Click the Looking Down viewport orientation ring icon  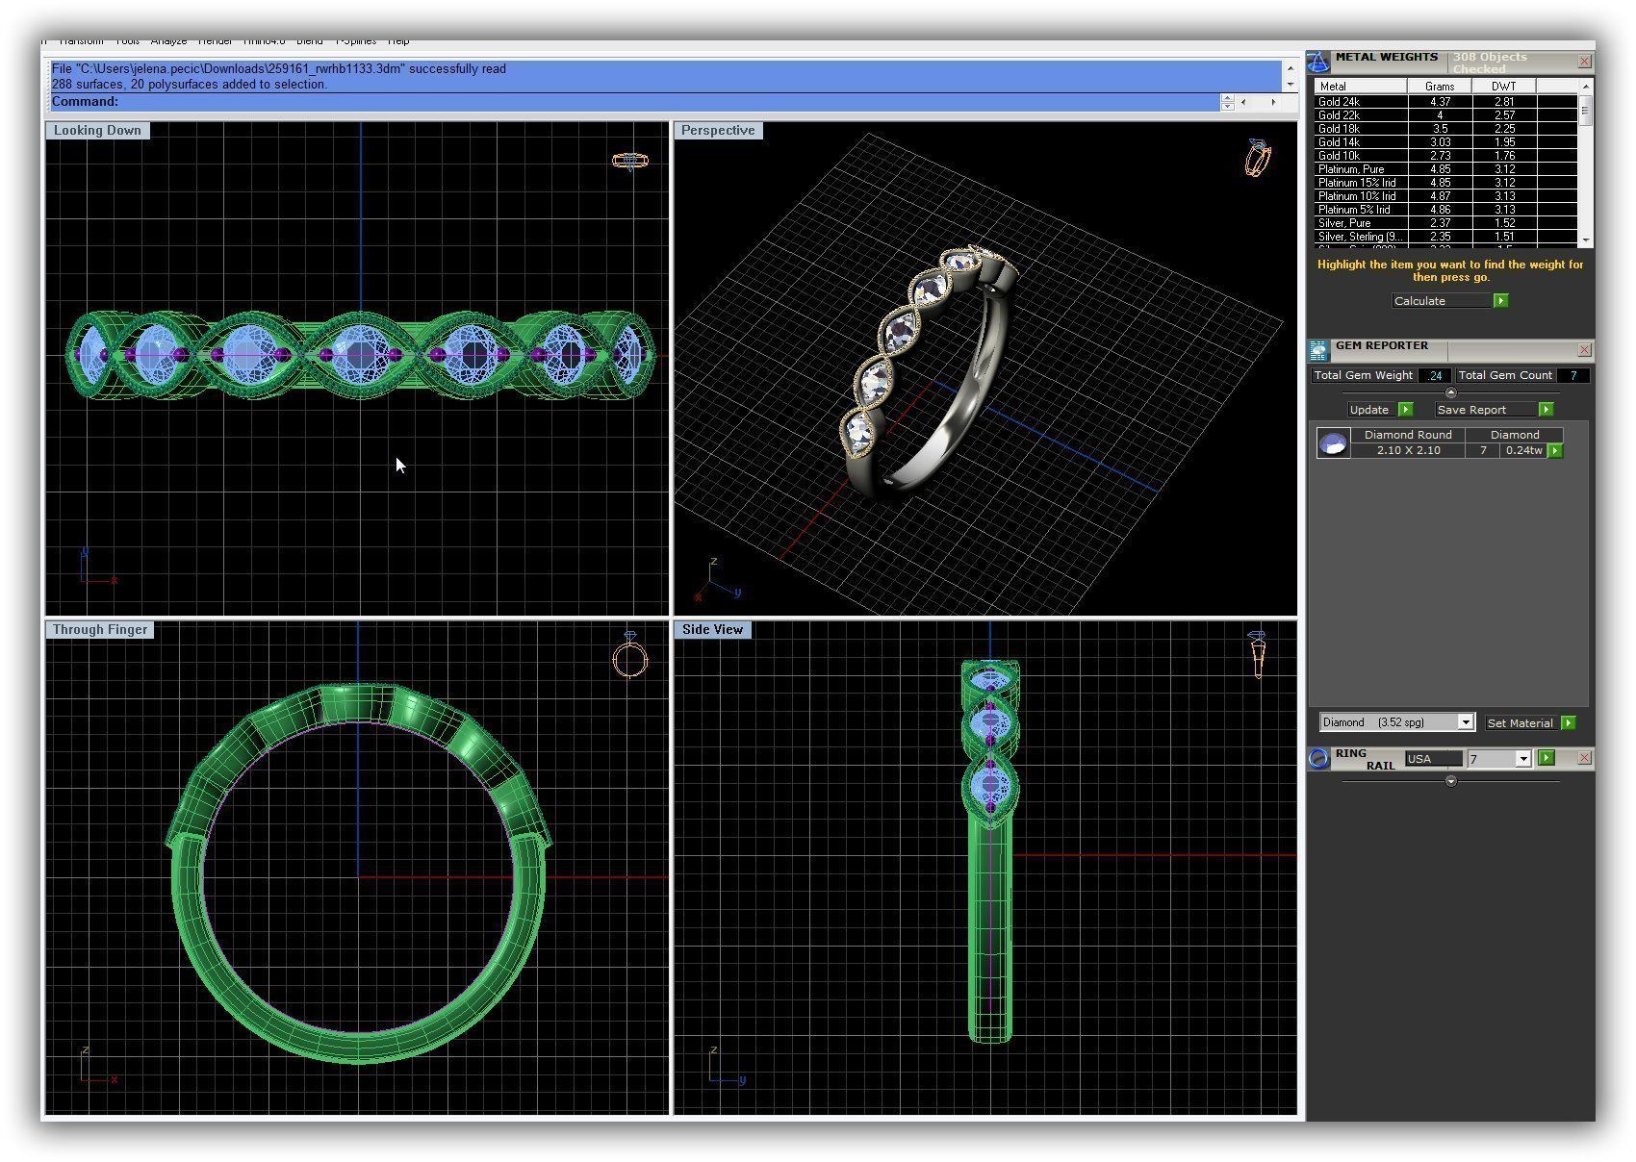[x=630, y=161]
